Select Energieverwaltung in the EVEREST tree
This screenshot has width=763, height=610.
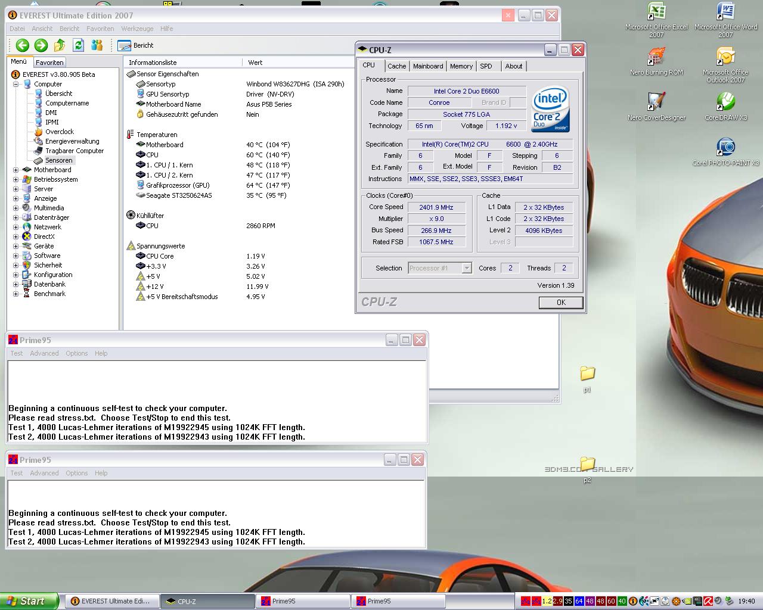point(72,141)
